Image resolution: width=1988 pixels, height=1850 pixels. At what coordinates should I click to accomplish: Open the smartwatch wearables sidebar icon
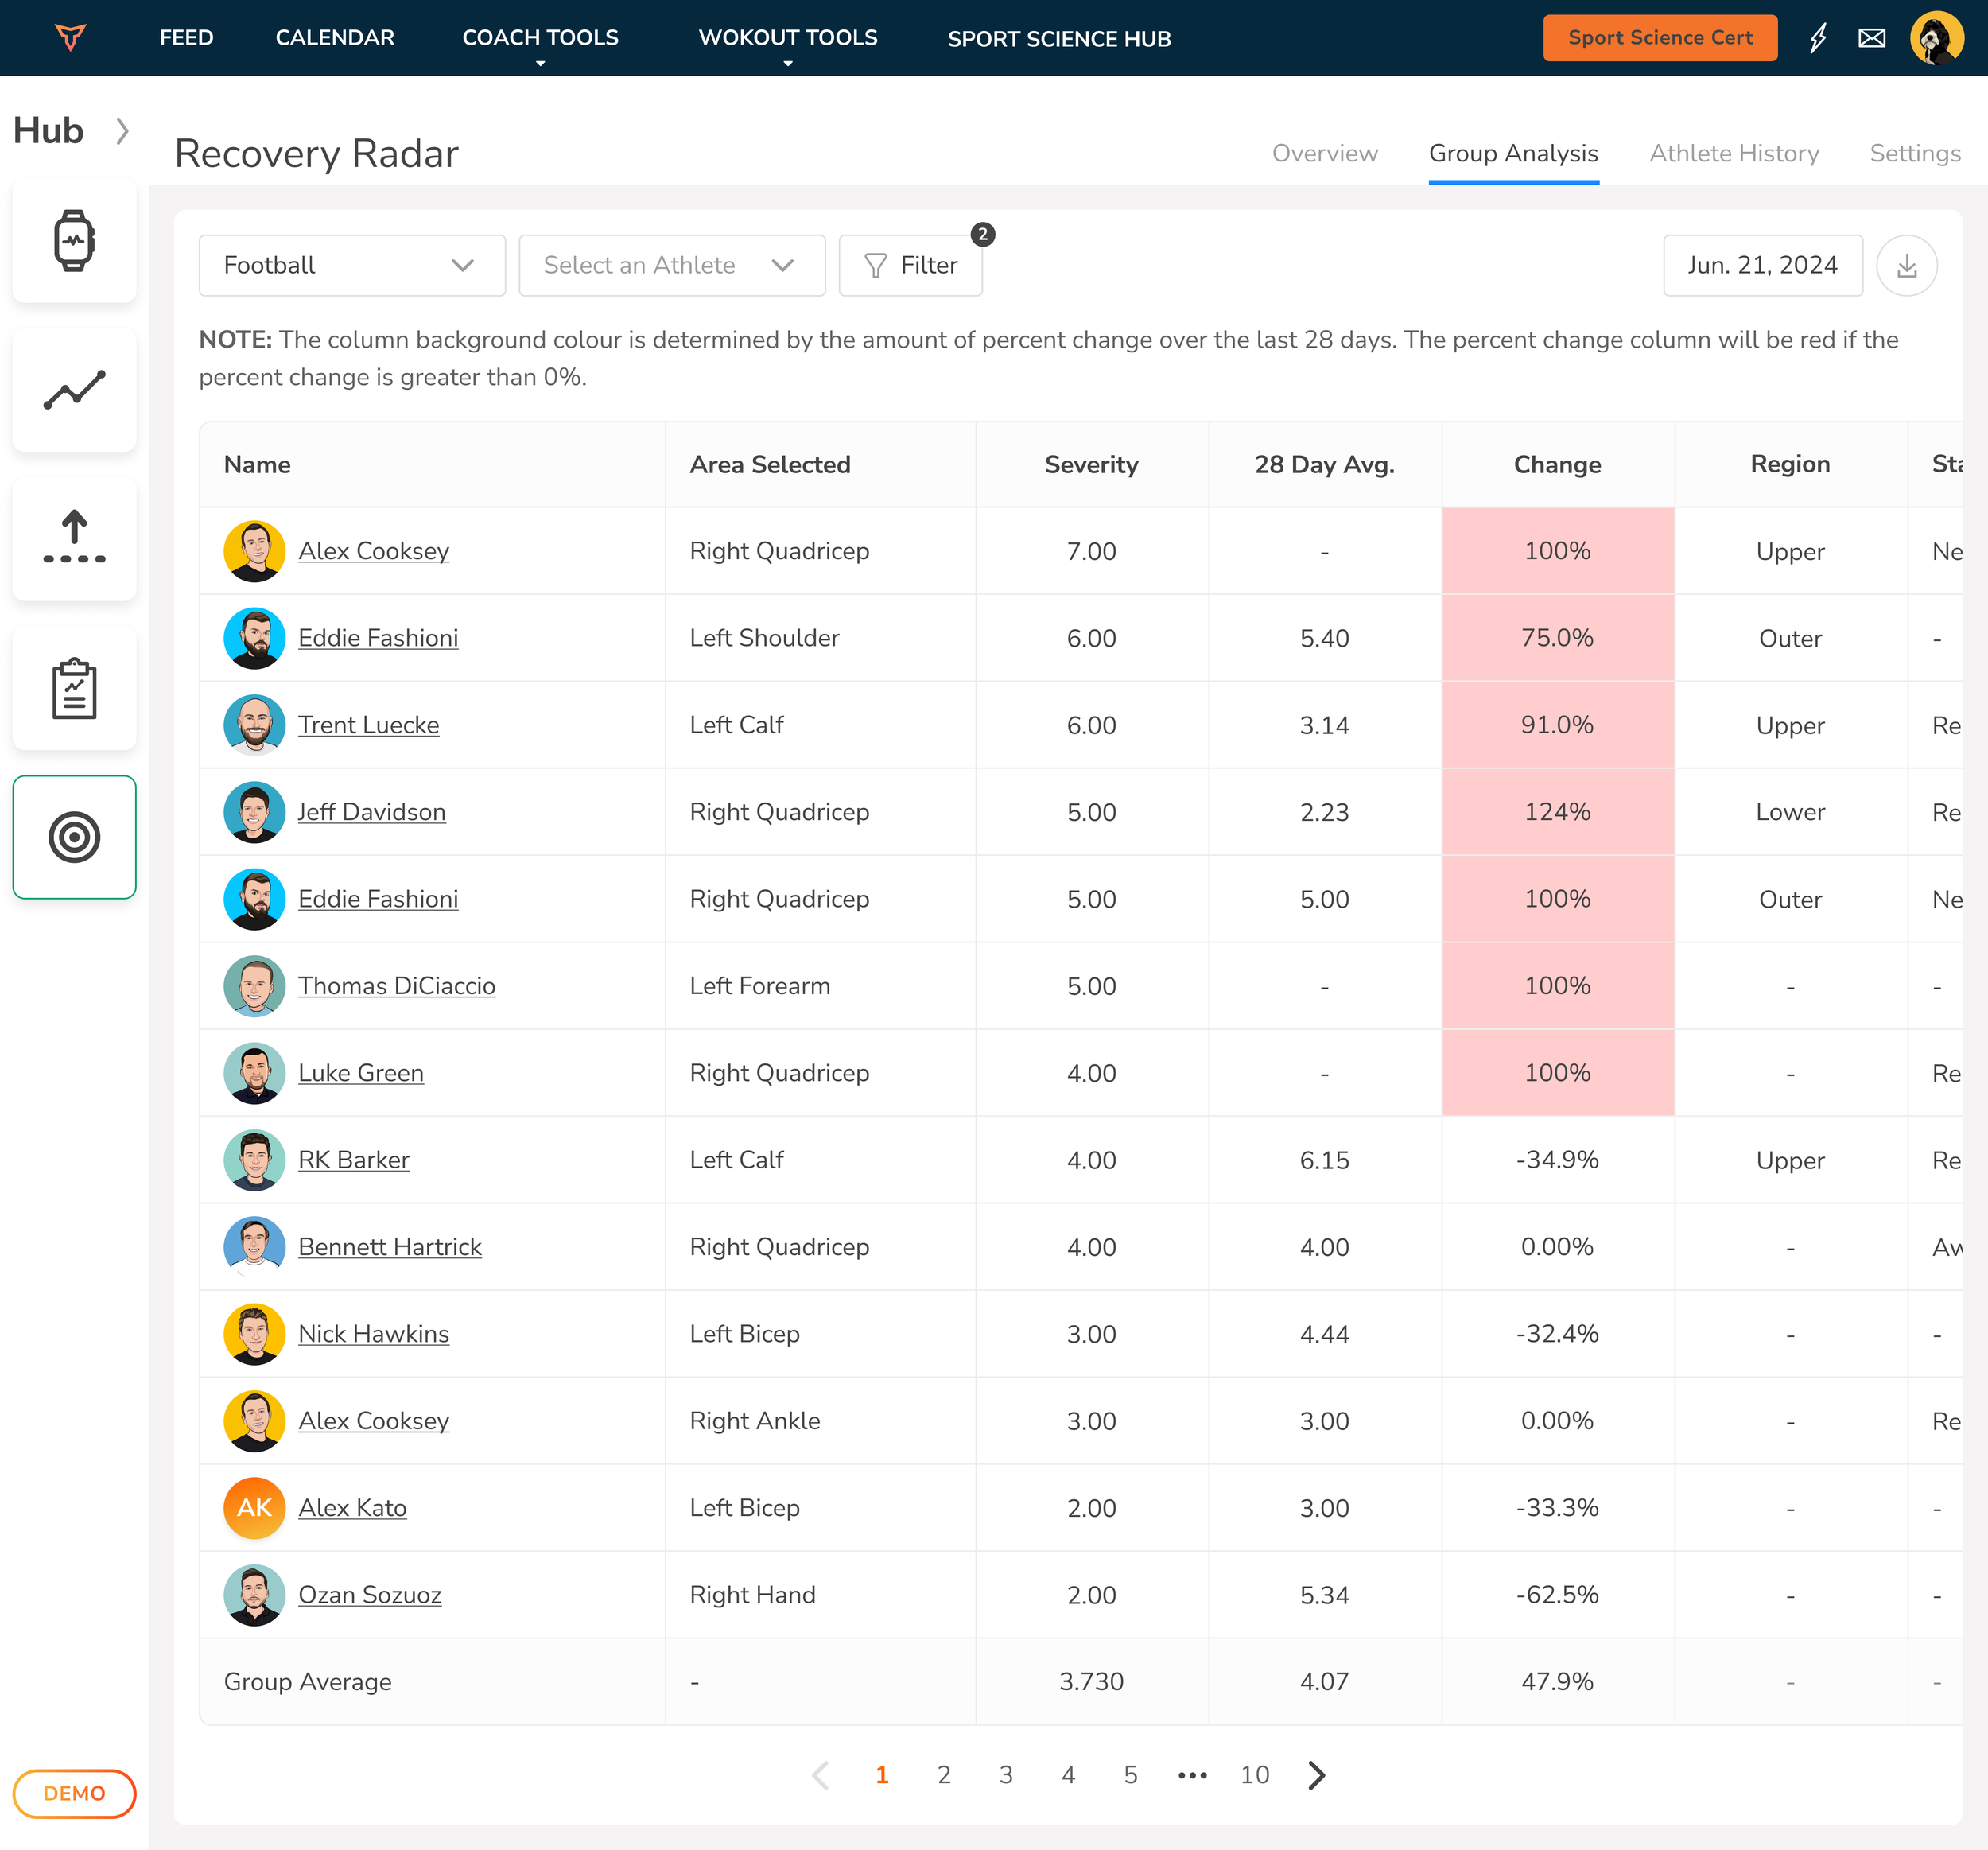[x=74, y=241]
